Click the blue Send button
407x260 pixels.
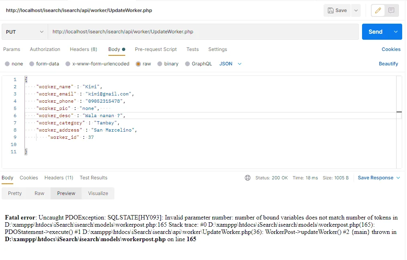[375, 32]
